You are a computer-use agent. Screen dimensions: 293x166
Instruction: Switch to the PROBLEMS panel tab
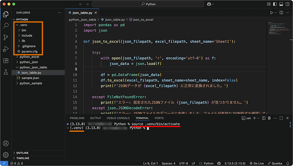[77, 118]
